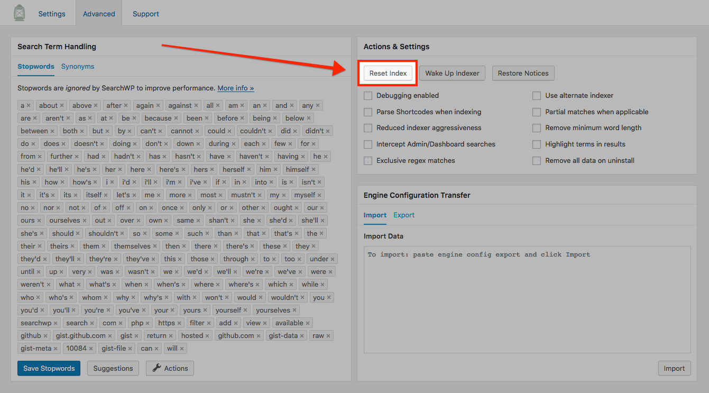Image resolution: width=709 pixels, height=393 pixels.
Task: Remove the "about" stopword via its x icon
Action: tap(61, 105)
